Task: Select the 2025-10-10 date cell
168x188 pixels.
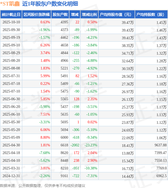Action: coord(11,22)
